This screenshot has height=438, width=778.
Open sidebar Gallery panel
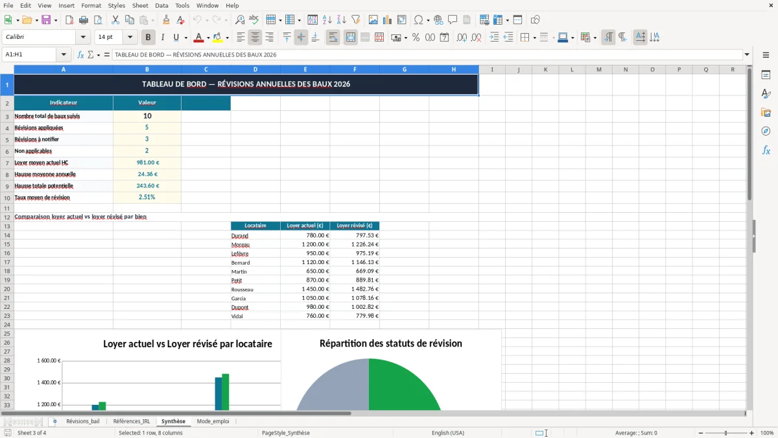pyautogui.click(x=766, y=112)
